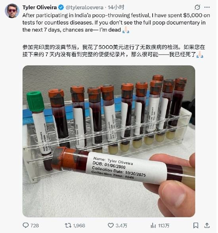Click the reply icon with 728 comments
The height and width of the screenshot is (233, 218).
[x=25, y=225]
